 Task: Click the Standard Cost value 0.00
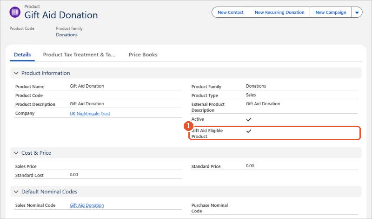point(74,175)
